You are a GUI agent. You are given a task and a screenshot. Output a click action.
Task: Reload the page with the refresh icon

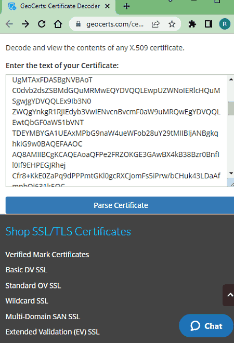pos(42,24)
